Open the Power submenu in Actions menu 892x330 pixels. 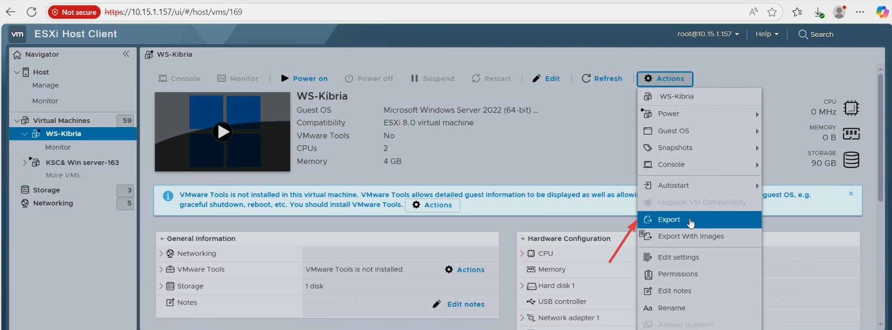pos(700,114)
